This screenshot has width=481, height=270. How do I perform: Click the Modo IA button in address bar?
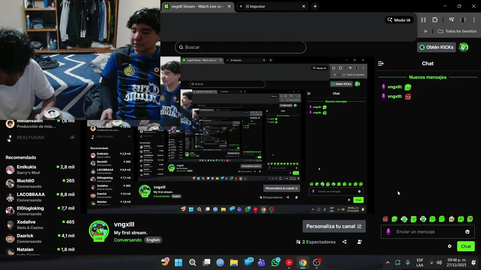click(399, 20)
